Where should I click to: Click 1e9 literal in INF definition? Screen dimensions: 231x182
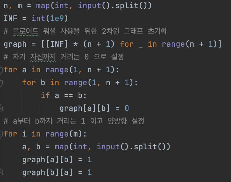pyautogui.click(x=57, y=18)
